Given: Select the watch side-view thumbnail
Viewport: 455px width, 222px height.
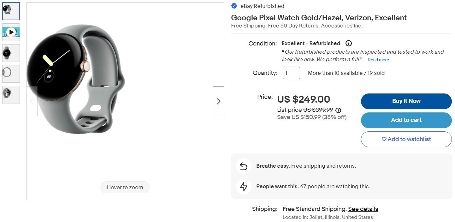Looking at the screenshot, I should (11, 53).
